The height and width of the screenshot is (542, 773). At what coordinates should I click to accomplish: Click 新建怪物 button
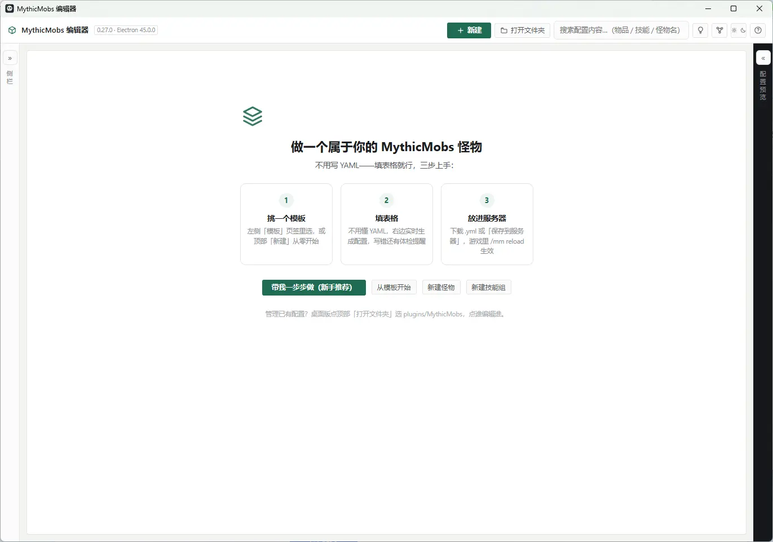441,288
